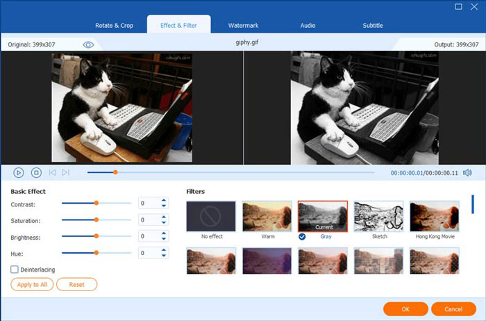Adjust the Saturation slider

pos(97,220)
